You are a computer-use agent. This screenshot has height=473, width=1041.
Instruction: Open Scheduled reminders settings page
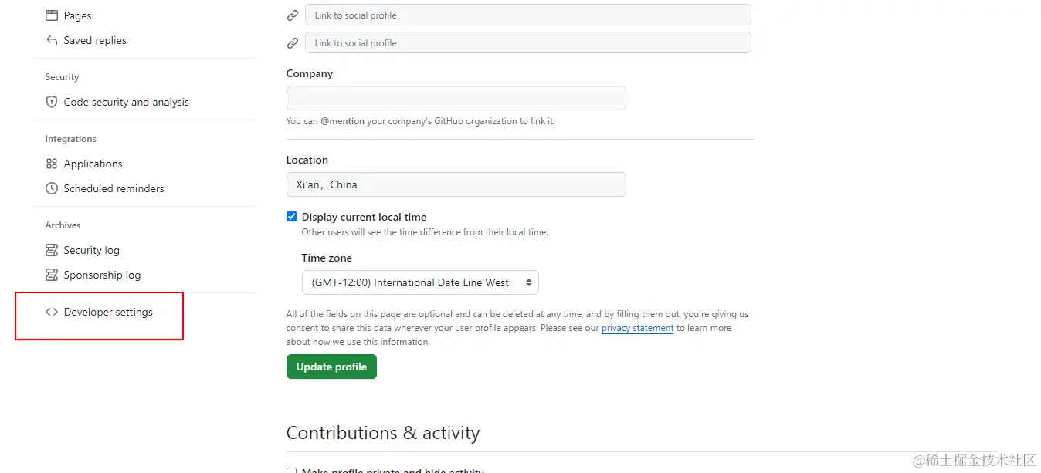114,188
